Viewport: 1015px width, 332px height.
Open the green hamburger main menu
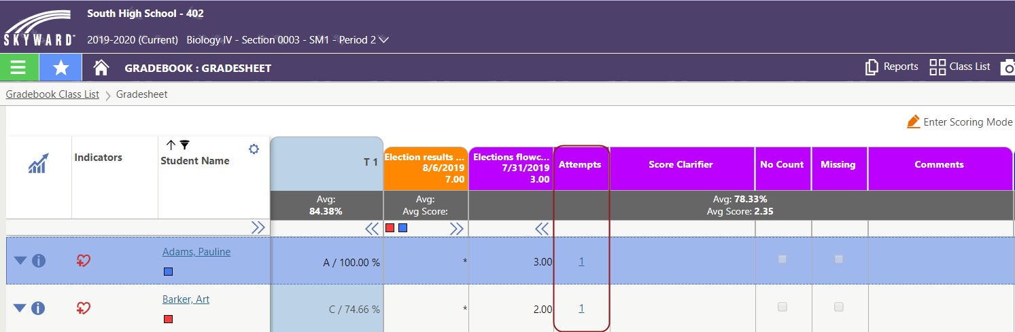point(18,67)
